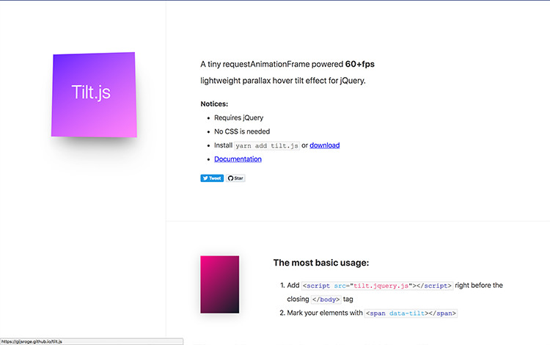Image resolution: width=550 pixels, height=345 pixels.
Task: Click the 'Requires jQuery' list item
Action: tap(238, 117)
